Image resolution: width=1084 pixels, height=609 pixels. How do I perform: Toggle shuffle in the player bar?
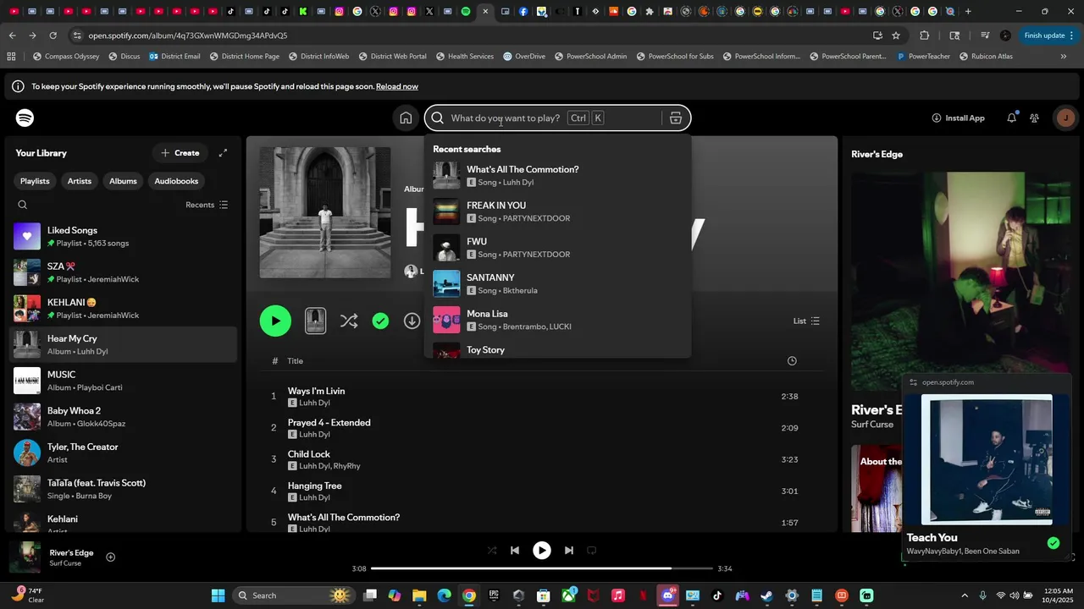click(492, 551)
